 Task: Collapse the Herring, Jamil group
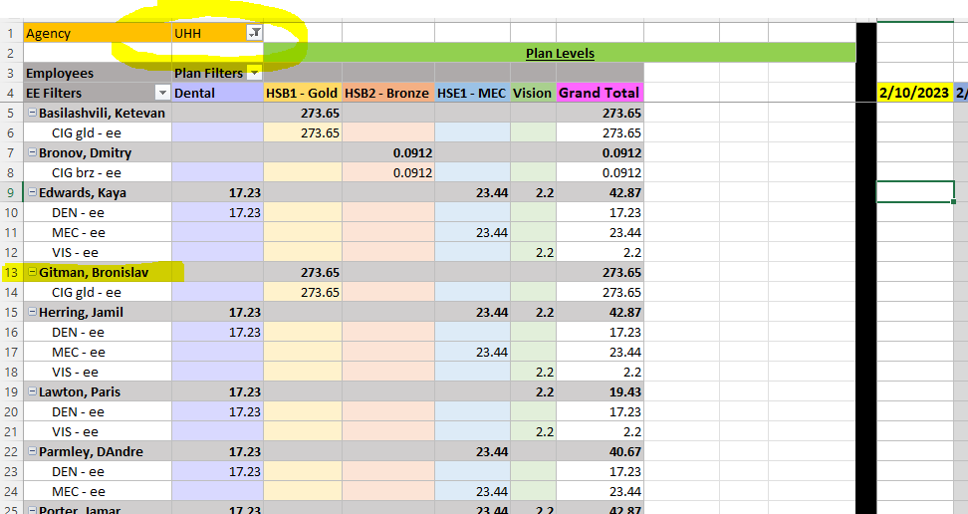coord(32,312)
